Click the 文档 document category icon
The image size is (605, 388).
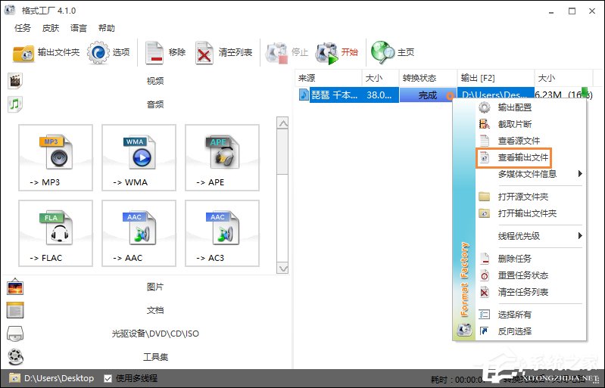[15, 310]
